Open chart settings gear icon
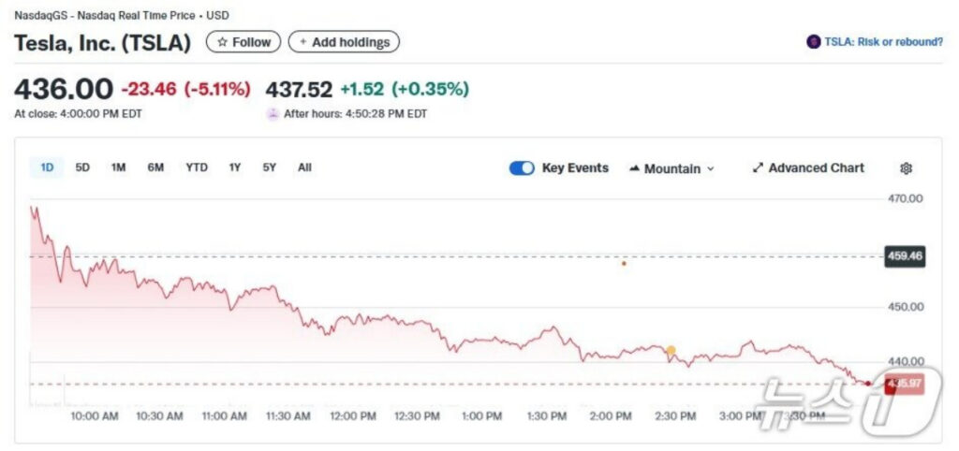 tap(906, 168)
